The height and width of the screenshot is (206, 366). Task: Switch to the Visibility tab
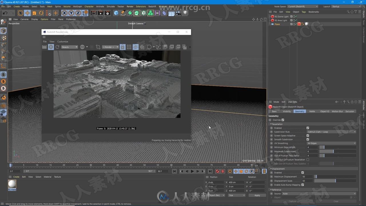pyautogui.click(x=287, y=111)
